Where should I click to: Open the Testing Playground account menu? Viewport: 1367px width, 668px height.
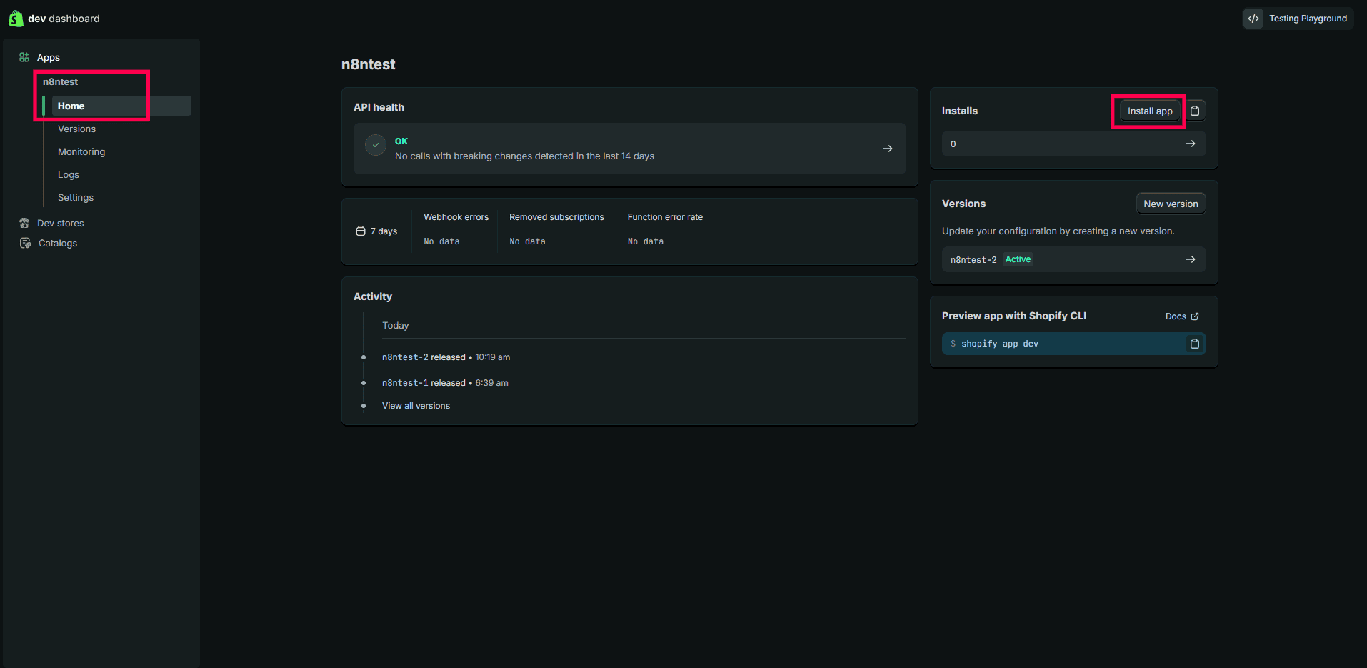click(x=1298, y=19)
